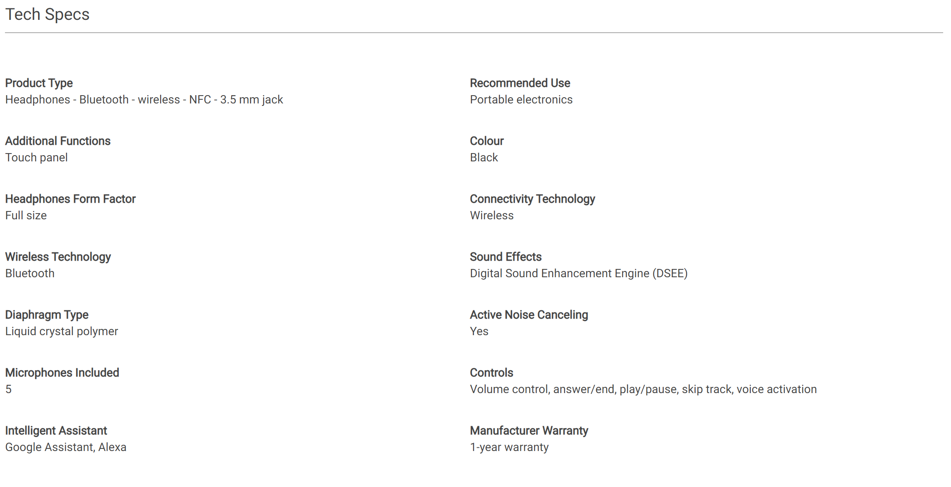Click the 1-year warranty value
This screenshot has height=487, width=951.
[x=509, y=447]
